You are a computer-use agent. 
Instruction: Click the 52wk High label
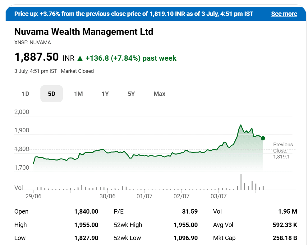pos(128,225)
